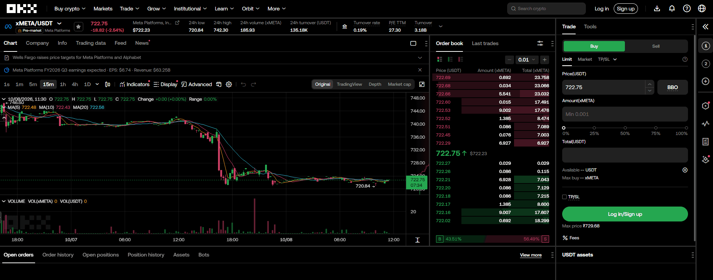Click the chart undo arrow
Screen dimensions: 713x280
point(243,84)
